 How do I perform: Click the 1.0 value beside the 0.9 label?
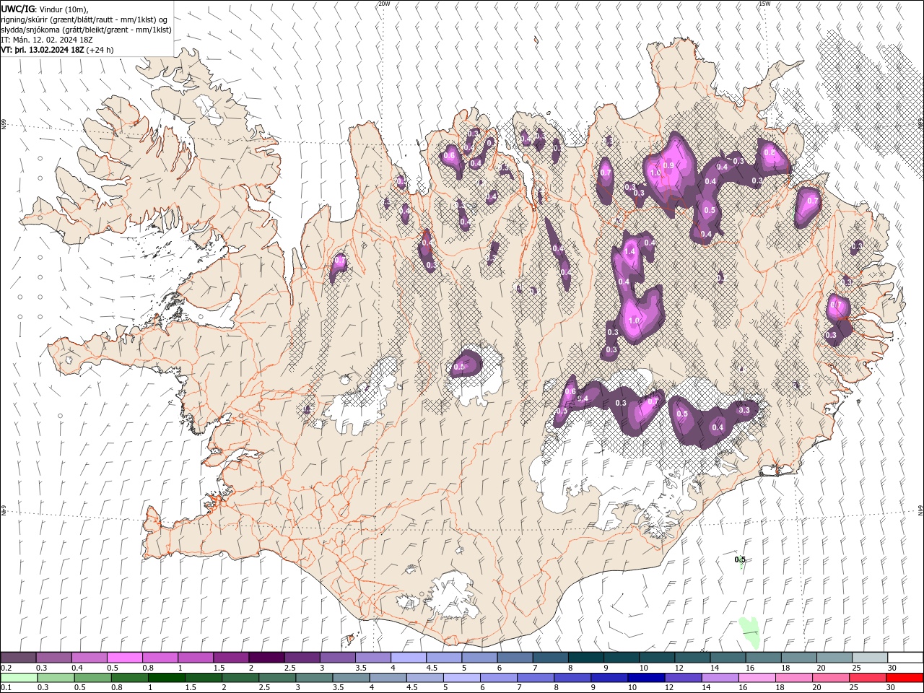tap(655, 173)
